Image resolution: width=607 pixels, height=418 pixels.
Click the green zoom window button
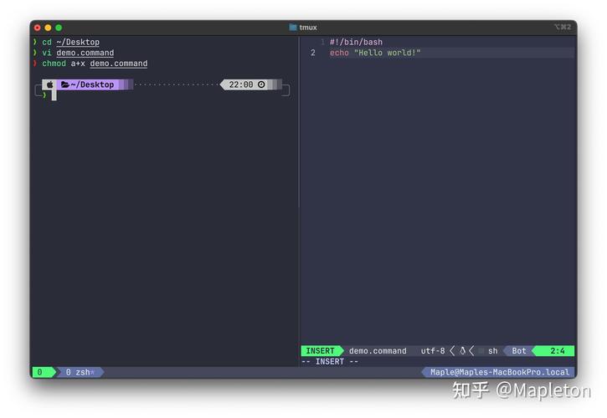pyautogui.click(x=59, y=28)
